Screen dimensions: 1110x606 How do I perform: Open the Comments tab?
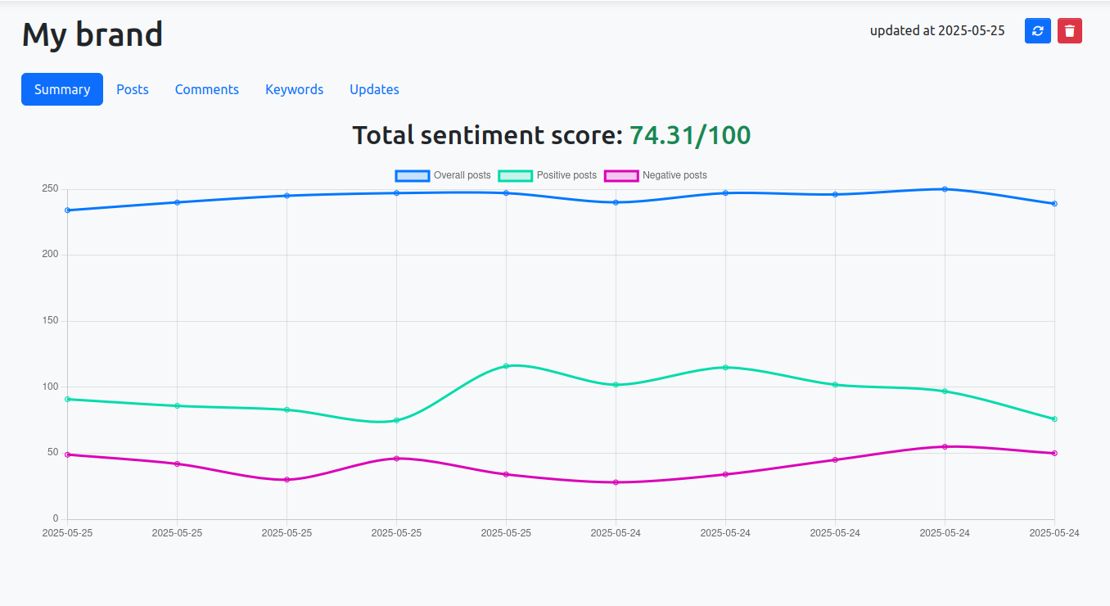(206, 89)
